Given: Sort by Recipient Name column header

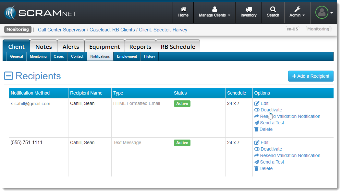Looking at the screenshot, I should (86, 93).
